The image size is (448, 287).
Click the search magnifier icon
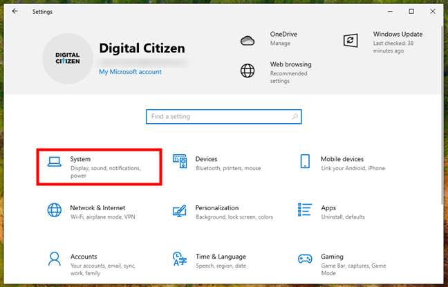click(295, 116)
